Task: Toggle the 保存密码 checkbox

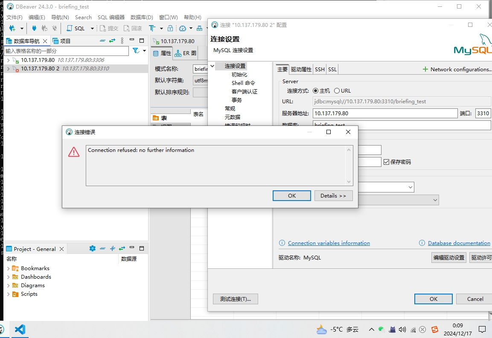Action: click(x=387, y=162)
